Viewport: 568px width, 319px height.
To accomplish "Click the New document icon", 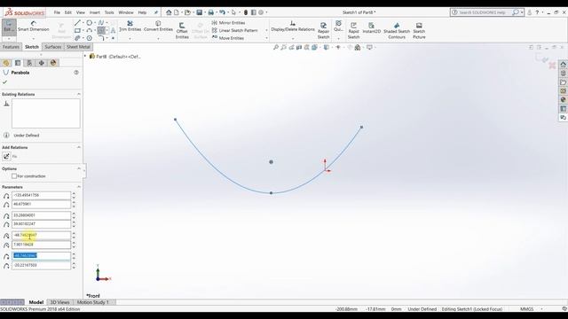I will [177, 12].
